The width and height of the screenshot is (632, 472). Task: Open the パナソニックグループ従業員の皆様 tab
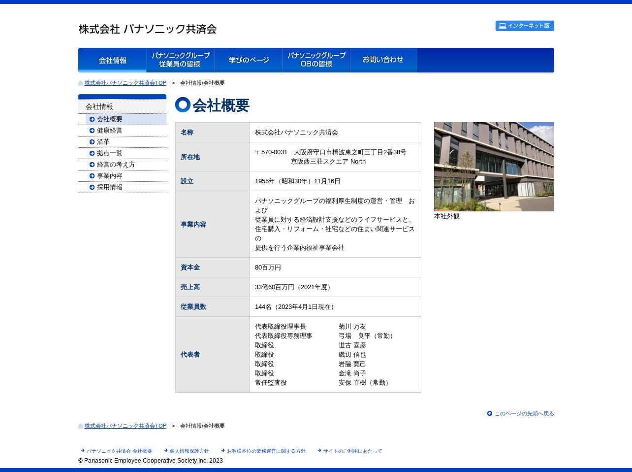(x=180, y=60)
